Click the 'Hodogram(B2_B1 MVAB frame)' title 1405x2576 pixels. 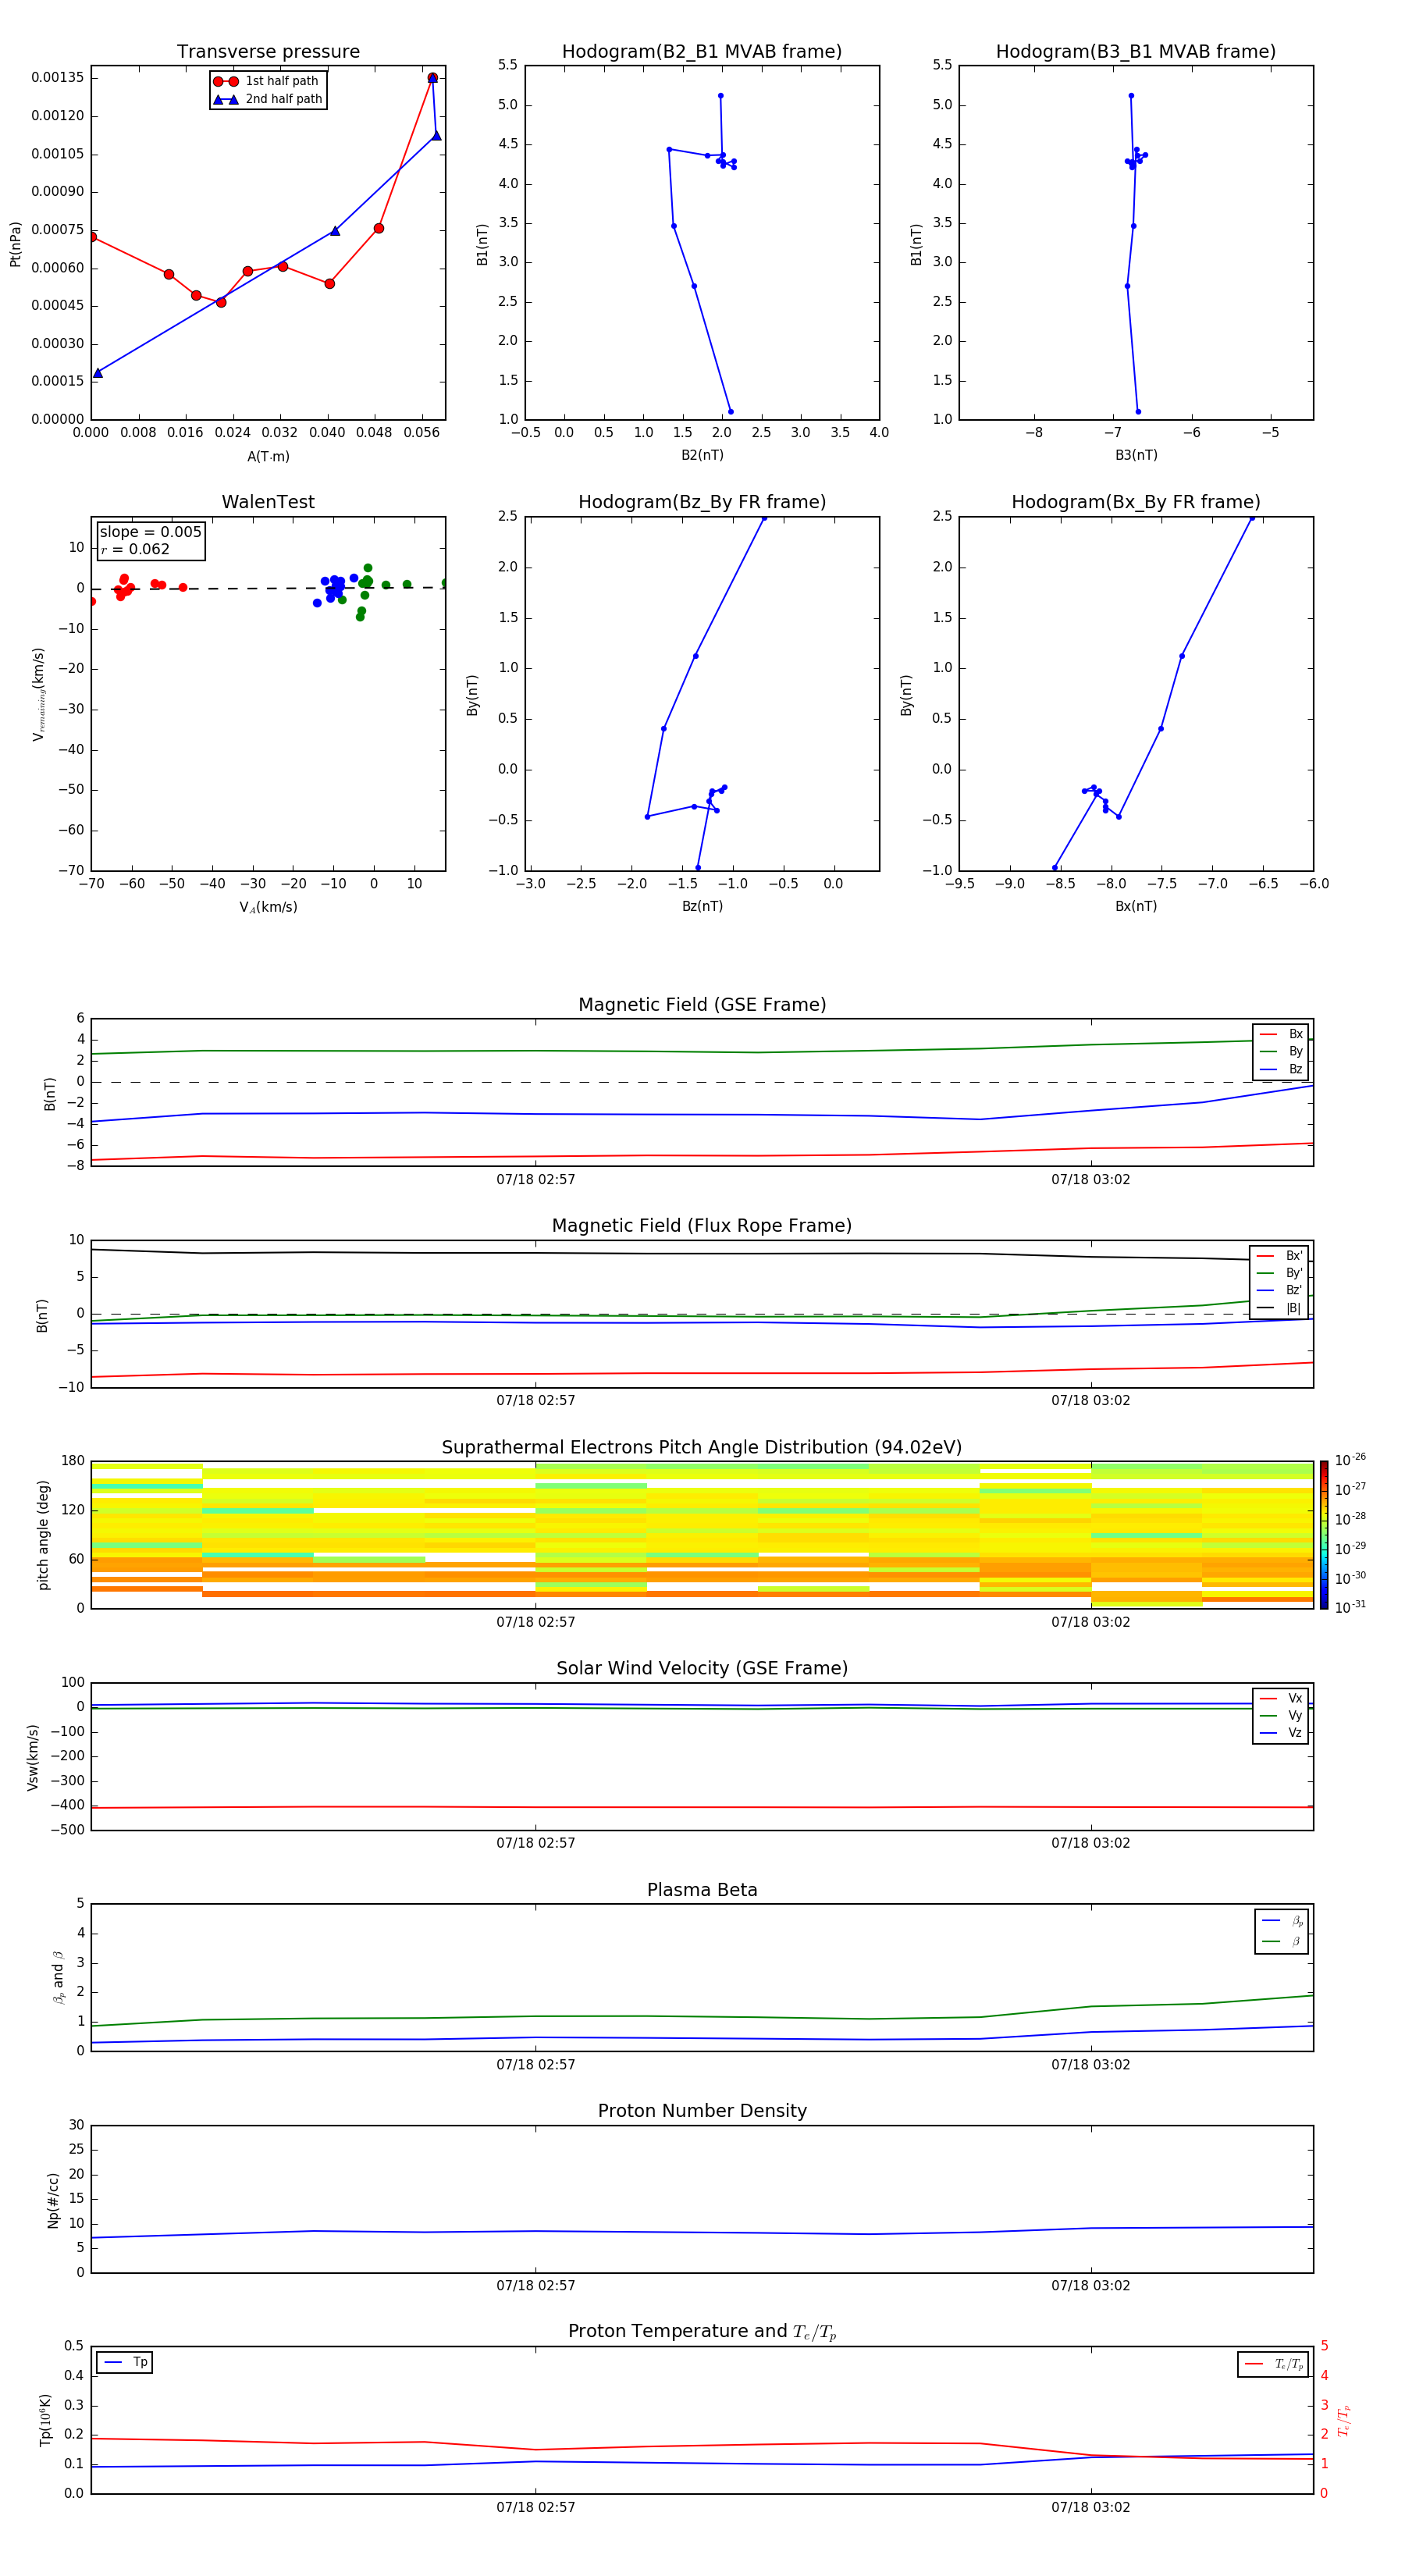702,52
